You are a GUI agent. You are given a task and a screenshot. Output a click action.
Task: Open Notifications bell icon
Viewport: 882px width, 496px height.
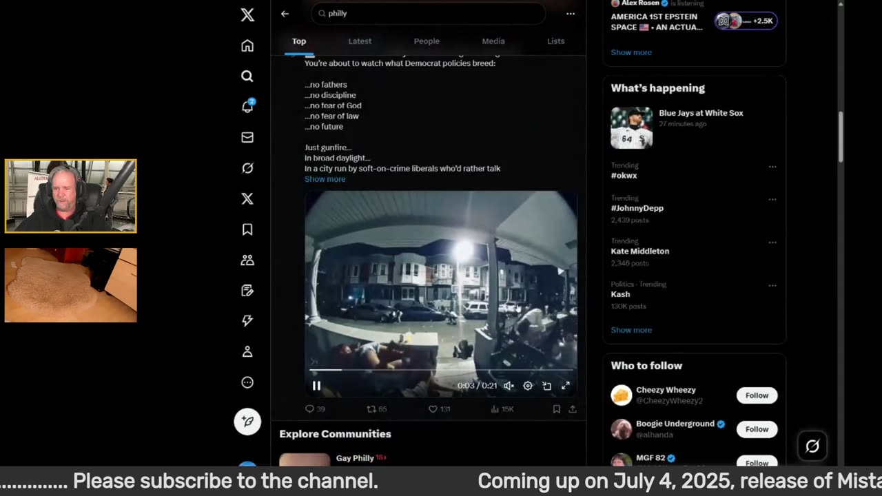pyautogui.click(x=247, y=107)
